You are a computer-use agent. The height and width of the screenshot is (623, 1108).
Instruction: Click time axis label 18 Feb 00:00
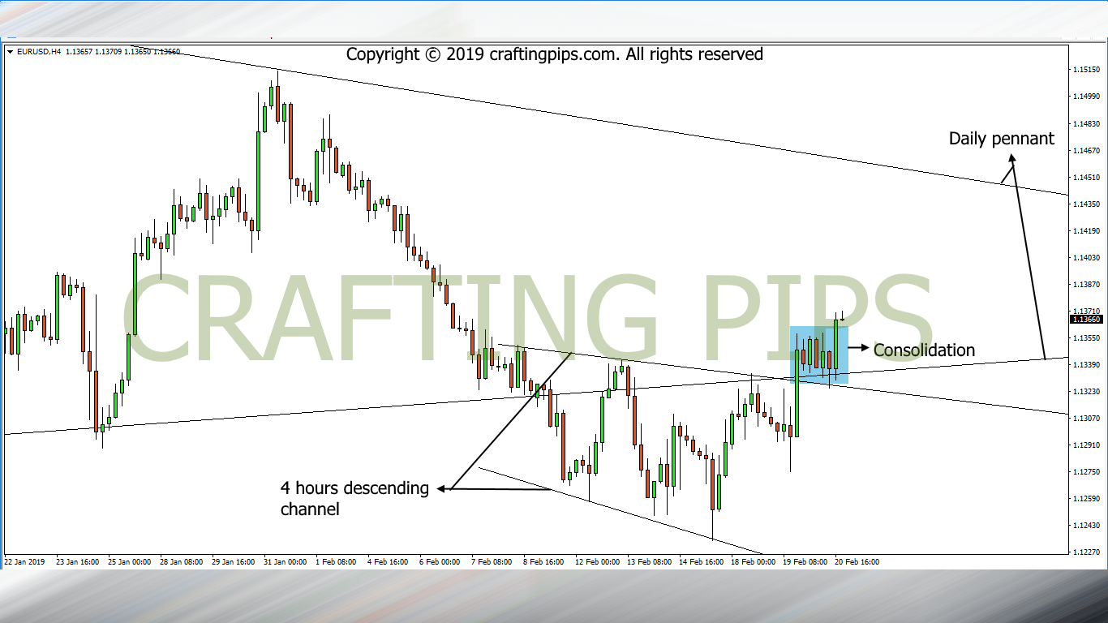coord(754,561)
